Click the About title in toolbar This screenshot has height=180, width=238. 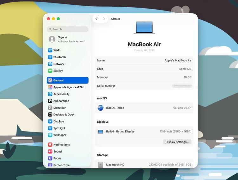(x=115, y=19)
